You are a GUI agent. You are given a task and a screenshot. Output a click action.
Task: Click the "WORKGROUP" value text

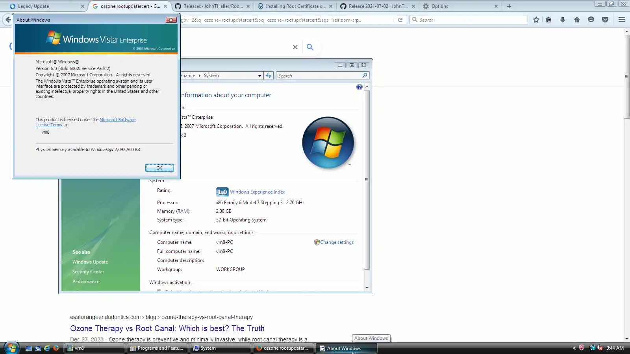230,269
